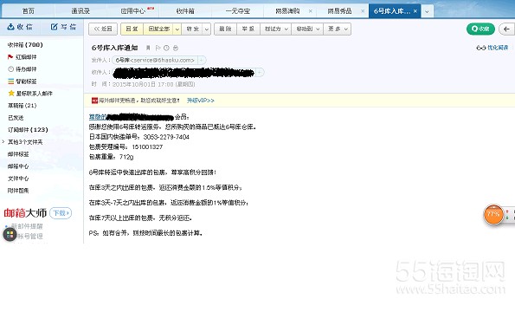
Task: Open the 收件箱 tab
Action: coord(185,11)
